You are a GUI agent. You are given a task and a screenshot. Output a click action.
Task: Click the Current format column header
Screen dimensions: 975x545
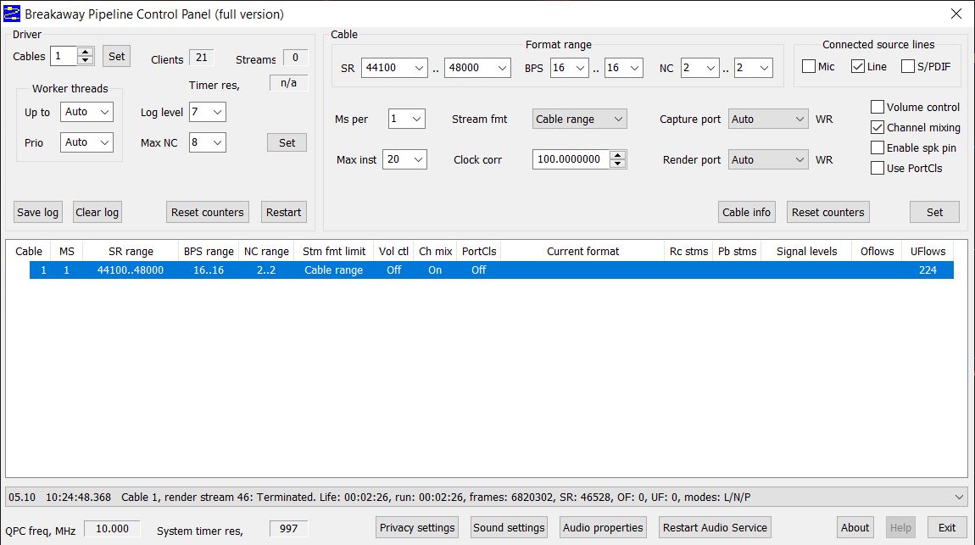(x=582, y=251)
